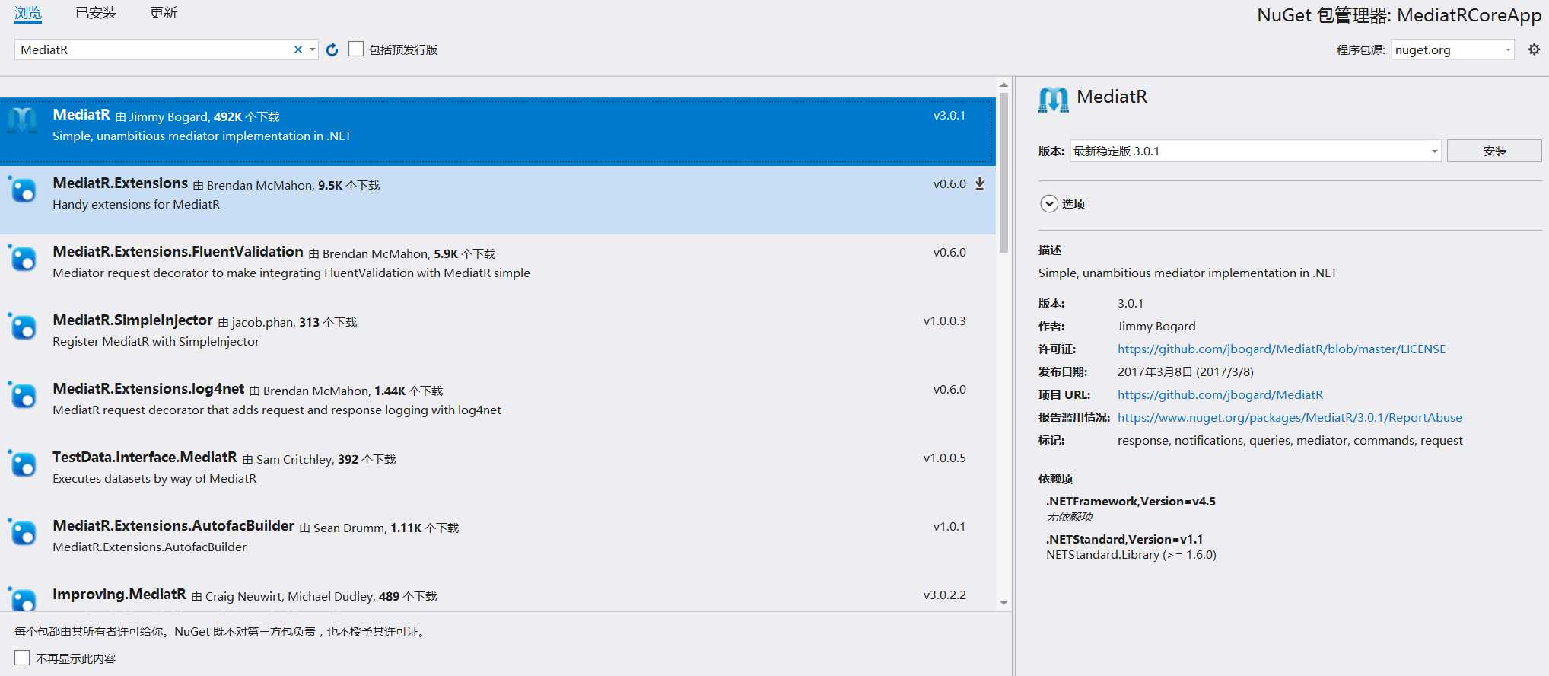Viewport: 1549px width, 676px height.
Task: Click the v1.0.0.3 version label
Action: coord(945,321)
